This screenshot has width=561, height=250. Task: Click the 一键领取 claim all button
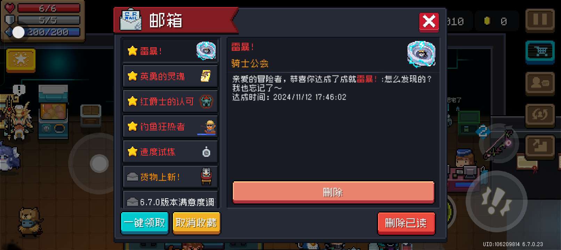(145, 223)
